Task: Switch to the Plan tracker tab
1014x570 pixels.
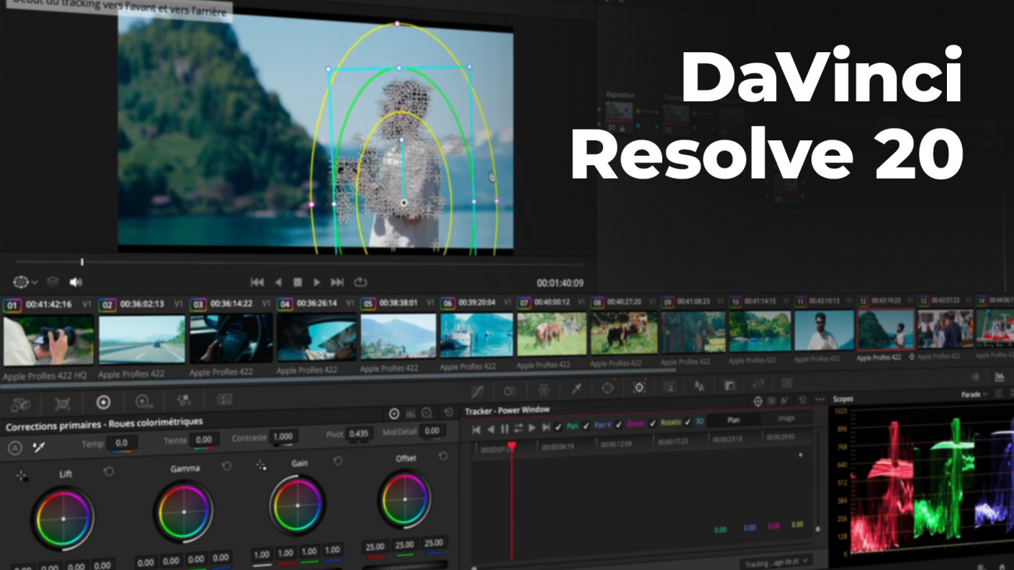Action: (733, 420)
